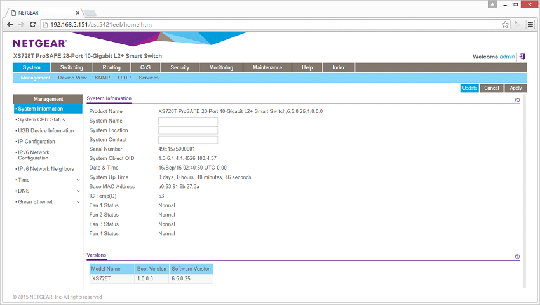Open the Chrome hamburger menu

coord(530,25)
